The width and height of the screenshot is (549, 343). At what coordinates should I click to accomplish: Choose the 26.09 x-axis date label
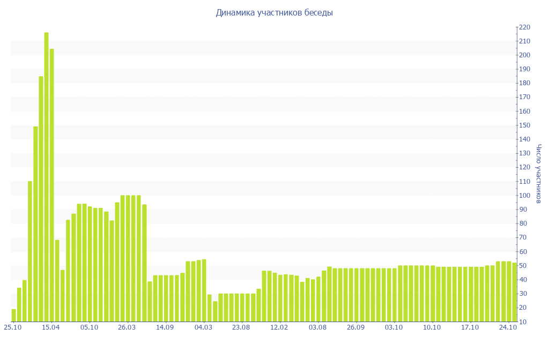355,327
